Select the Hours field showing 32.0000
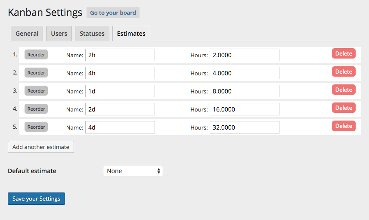The height and width of the screenshot is (220, 369). click(245, 127)
